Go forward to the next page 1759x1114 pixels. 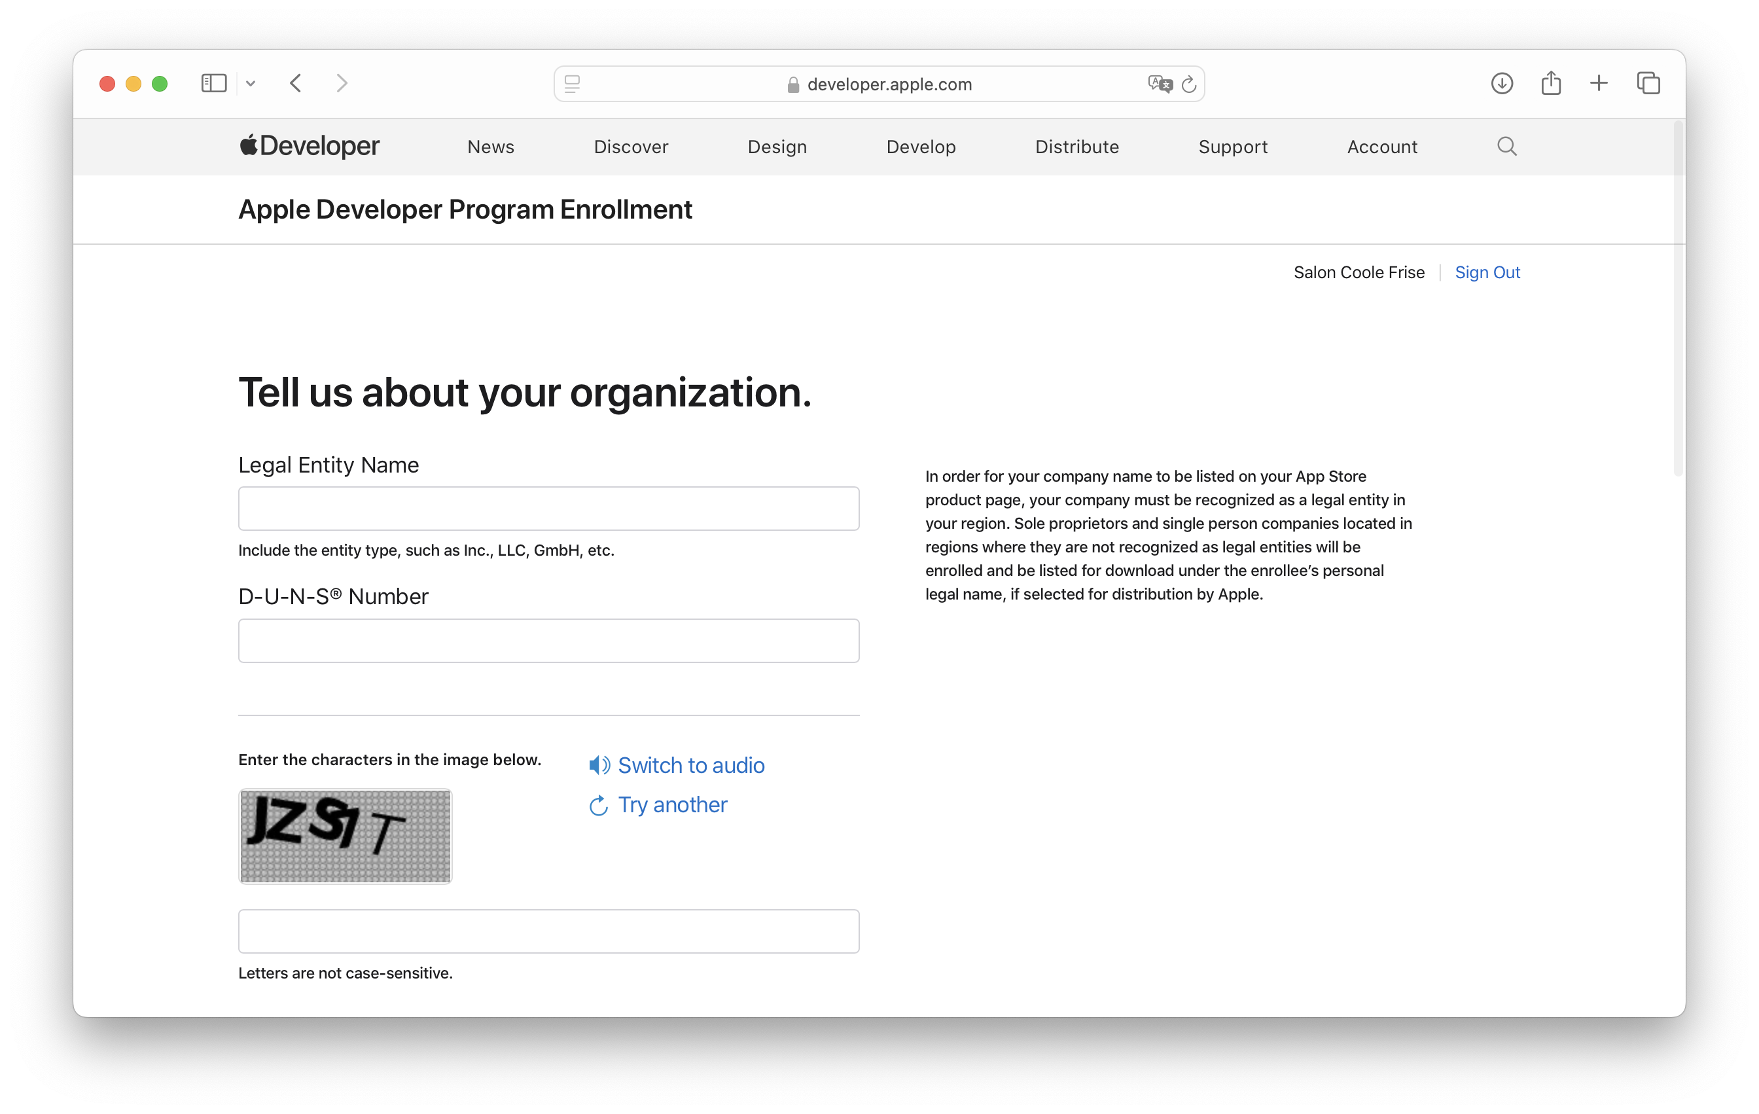tap(341, 83)
